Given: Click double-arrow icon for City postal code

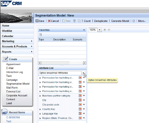Looking at the screenshot, I should click(84, 105).
